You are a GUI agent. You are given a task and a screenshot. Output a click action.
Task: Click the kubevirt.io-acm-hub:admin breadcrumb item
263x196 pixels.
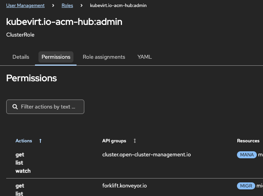click(x=118, y=5)
